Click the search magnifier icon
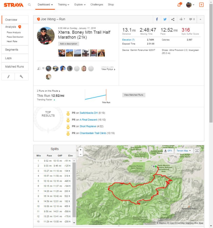The image size is (213, 228). tap(29, 5)
